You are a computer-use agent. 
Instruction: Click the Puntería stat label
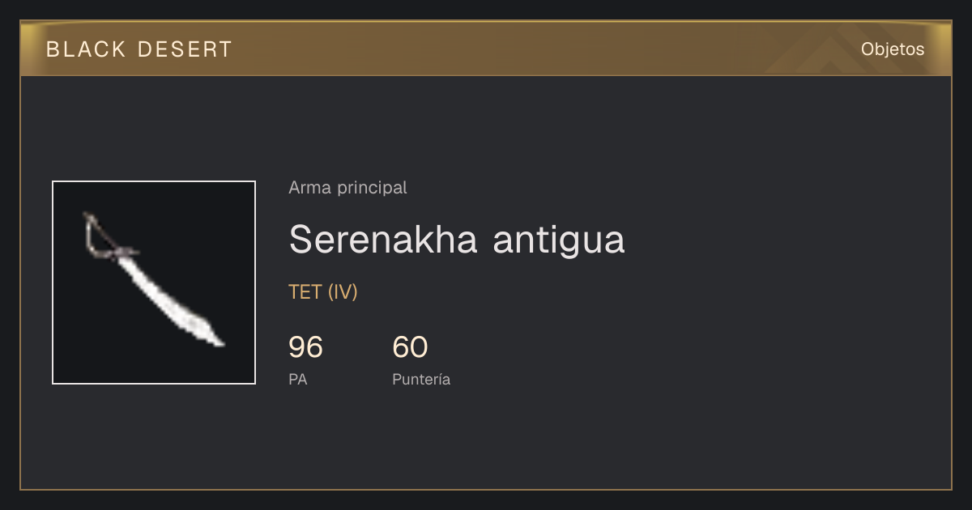(x=421, y=379)
